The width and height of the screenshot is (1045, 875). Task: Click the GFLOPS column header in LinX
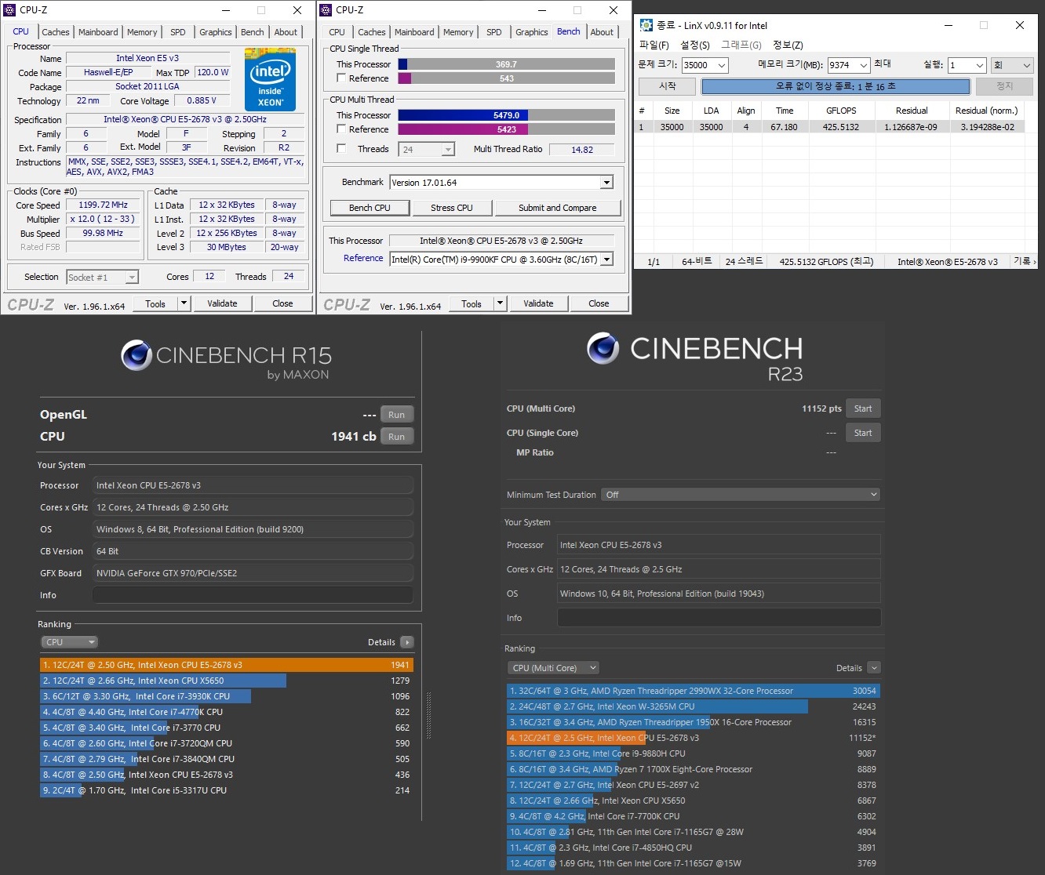click(841, 111)
